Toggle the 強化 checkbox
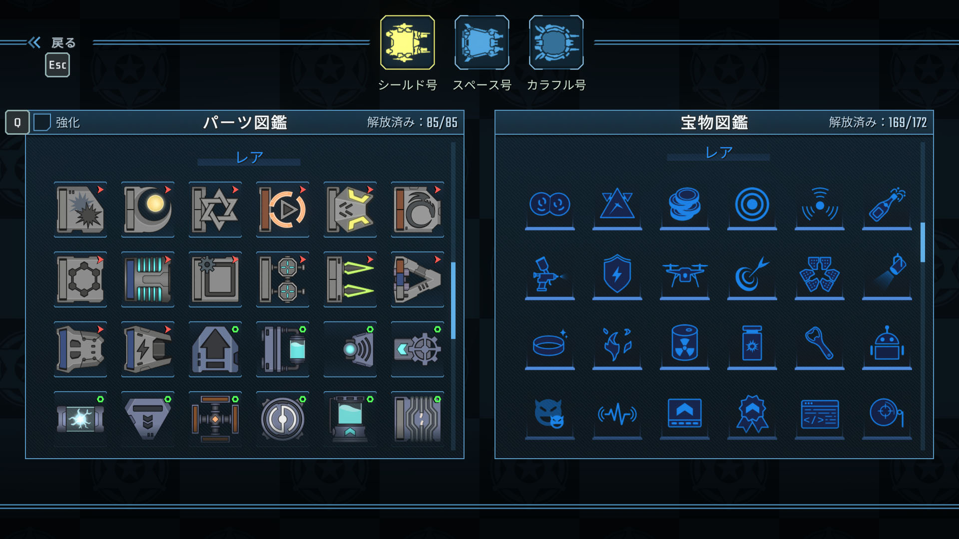This screenshot has height=539, width=959. tap(42, 122)
